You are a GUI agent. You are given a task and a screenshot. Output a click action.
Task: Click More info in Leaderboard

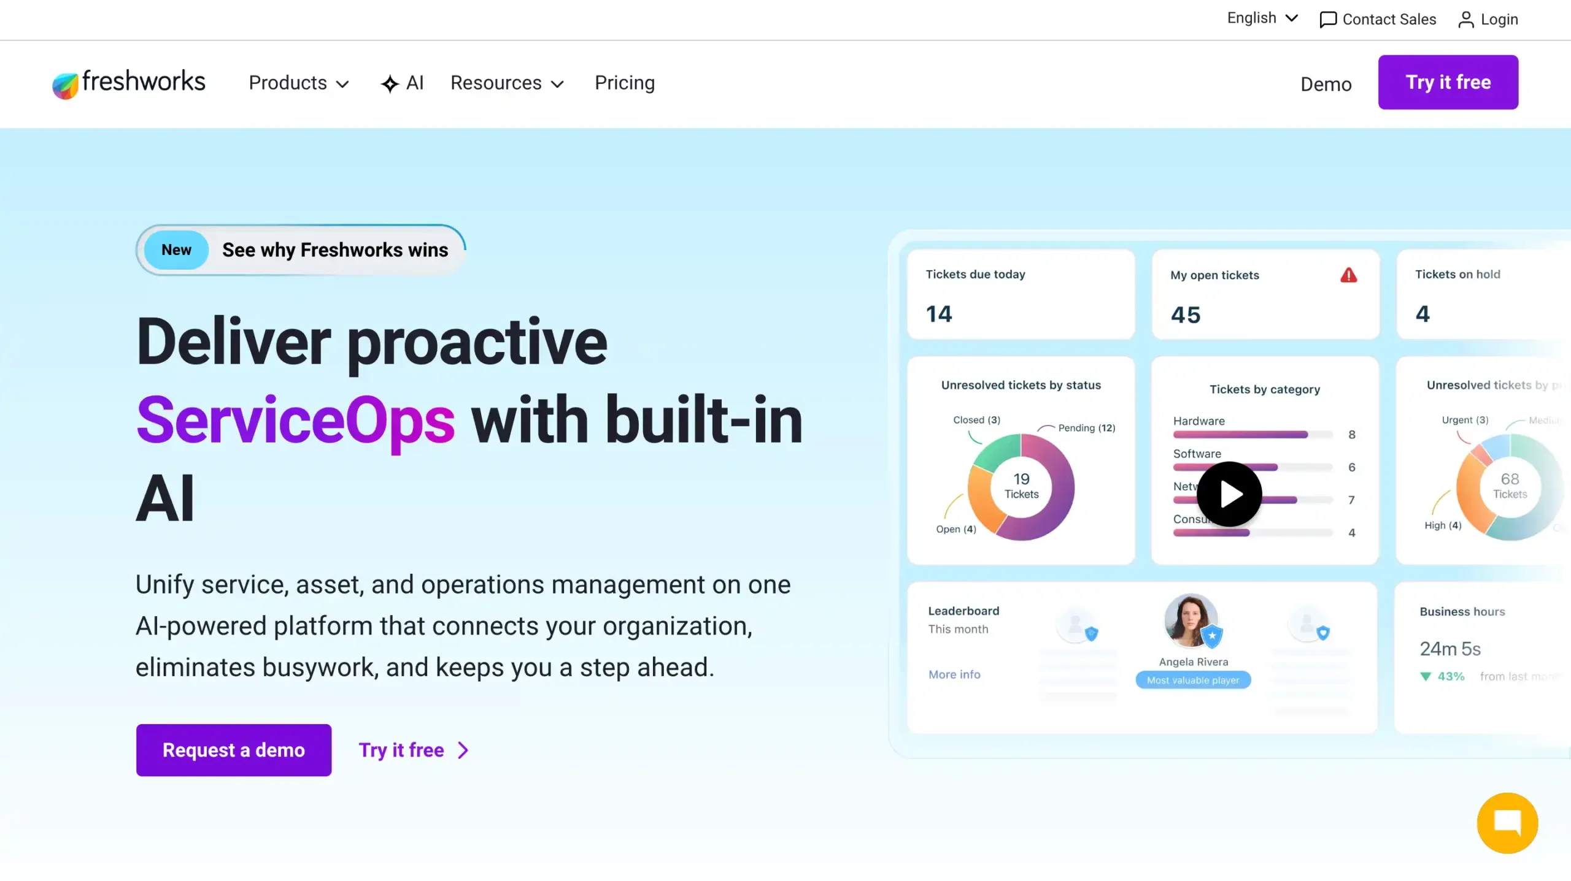pos(954,674)
